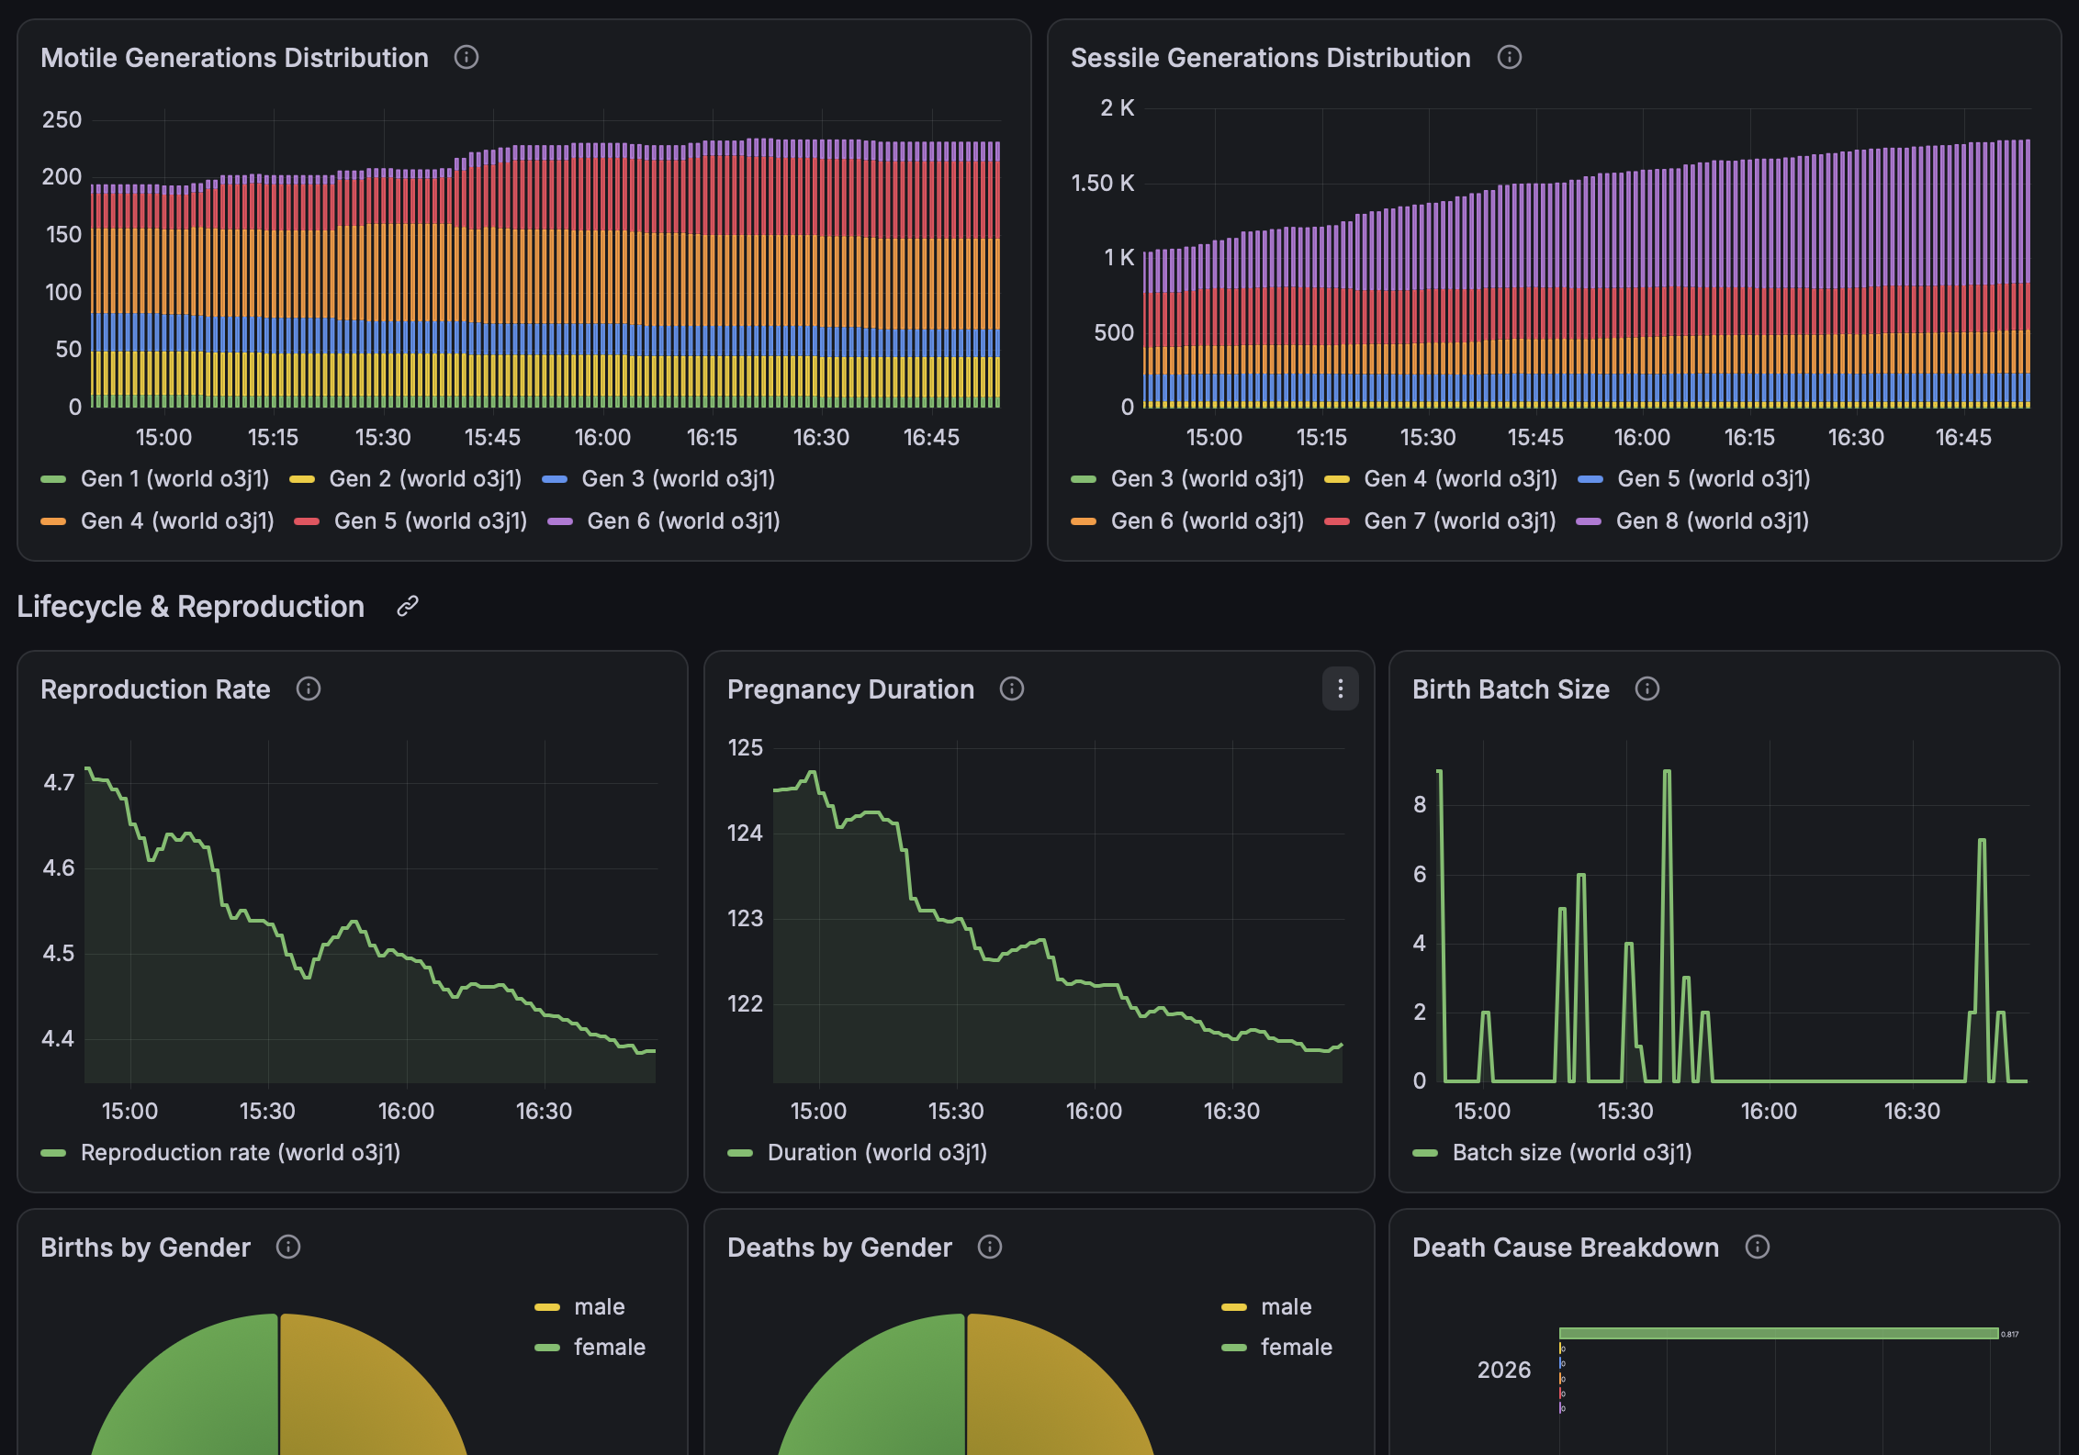The height and width of the screenshot is (1455, 2079).
Task: Show info for Birth Batch Size panel
Action: pos(1647,688)
